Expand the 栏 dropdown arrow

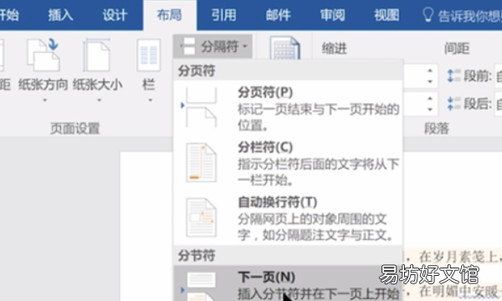pos(150,100)
